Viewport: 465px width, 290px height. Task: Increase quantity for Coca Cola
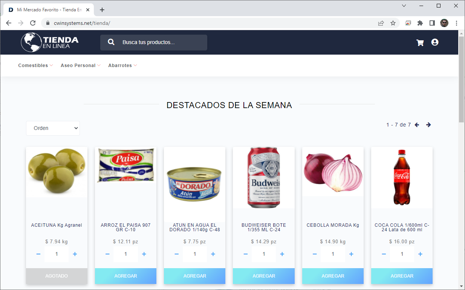click(x=420, y=254)
